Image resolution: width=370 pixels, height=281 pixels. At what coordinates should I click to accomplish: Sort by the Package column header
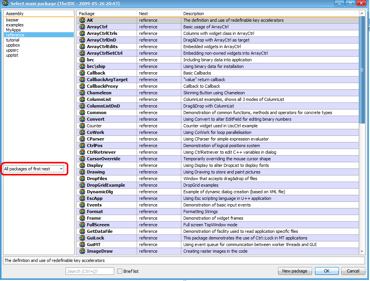tap(106, 14)
